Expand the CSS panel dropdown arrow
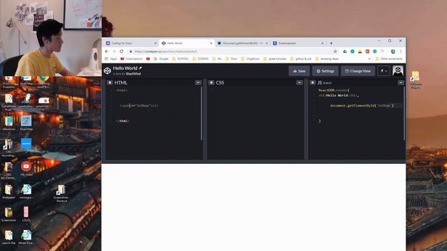This screenshot has height=251, width=447. pos(300,82)
